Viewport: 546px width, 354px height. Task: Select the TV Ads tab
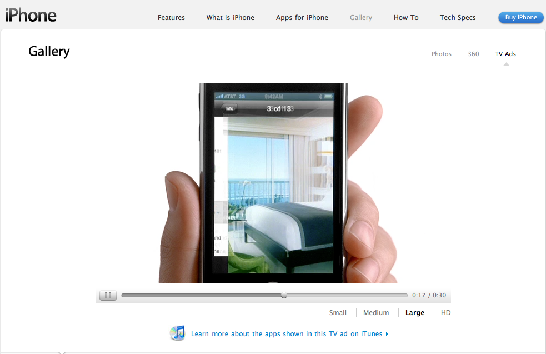click(x=505, y=54)
